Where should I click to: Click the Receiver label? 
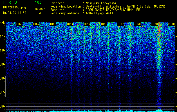point(57,10)
